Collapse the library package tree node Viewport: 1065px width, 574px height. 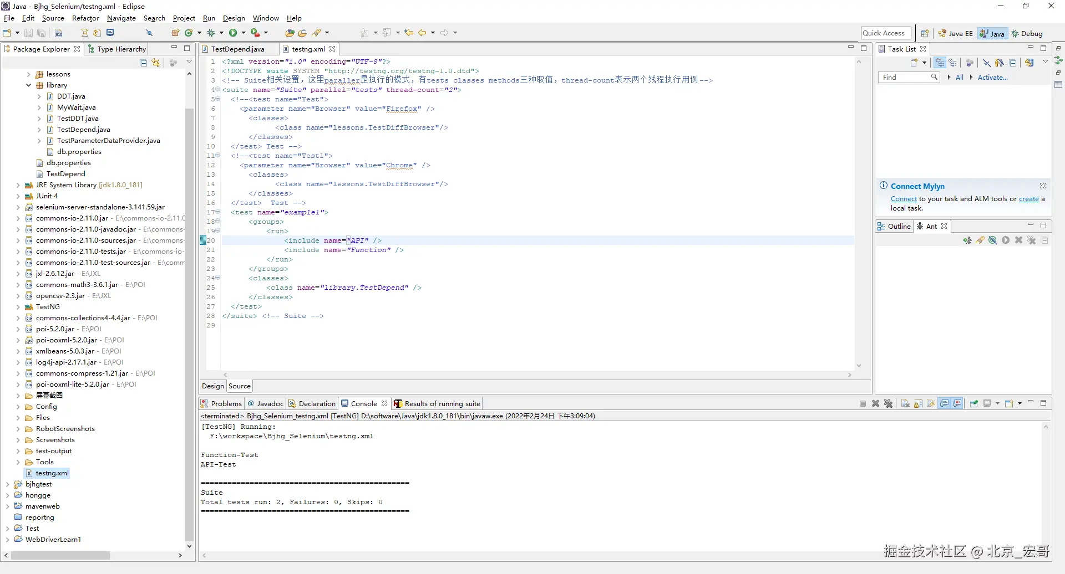[29, 85]
